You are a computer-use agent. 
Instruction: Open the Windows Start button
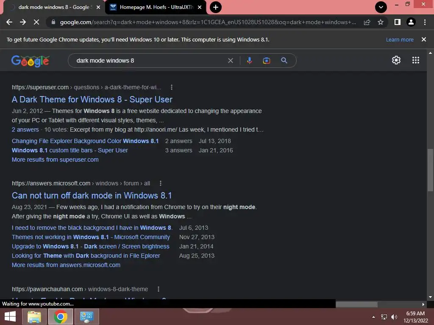pos(10,317)
